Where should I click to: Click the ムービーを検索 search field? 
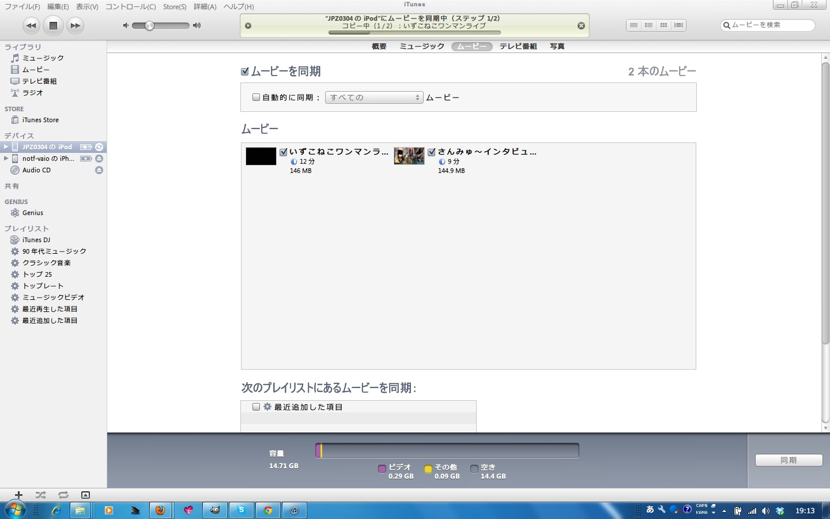click(x=768, y=25)
